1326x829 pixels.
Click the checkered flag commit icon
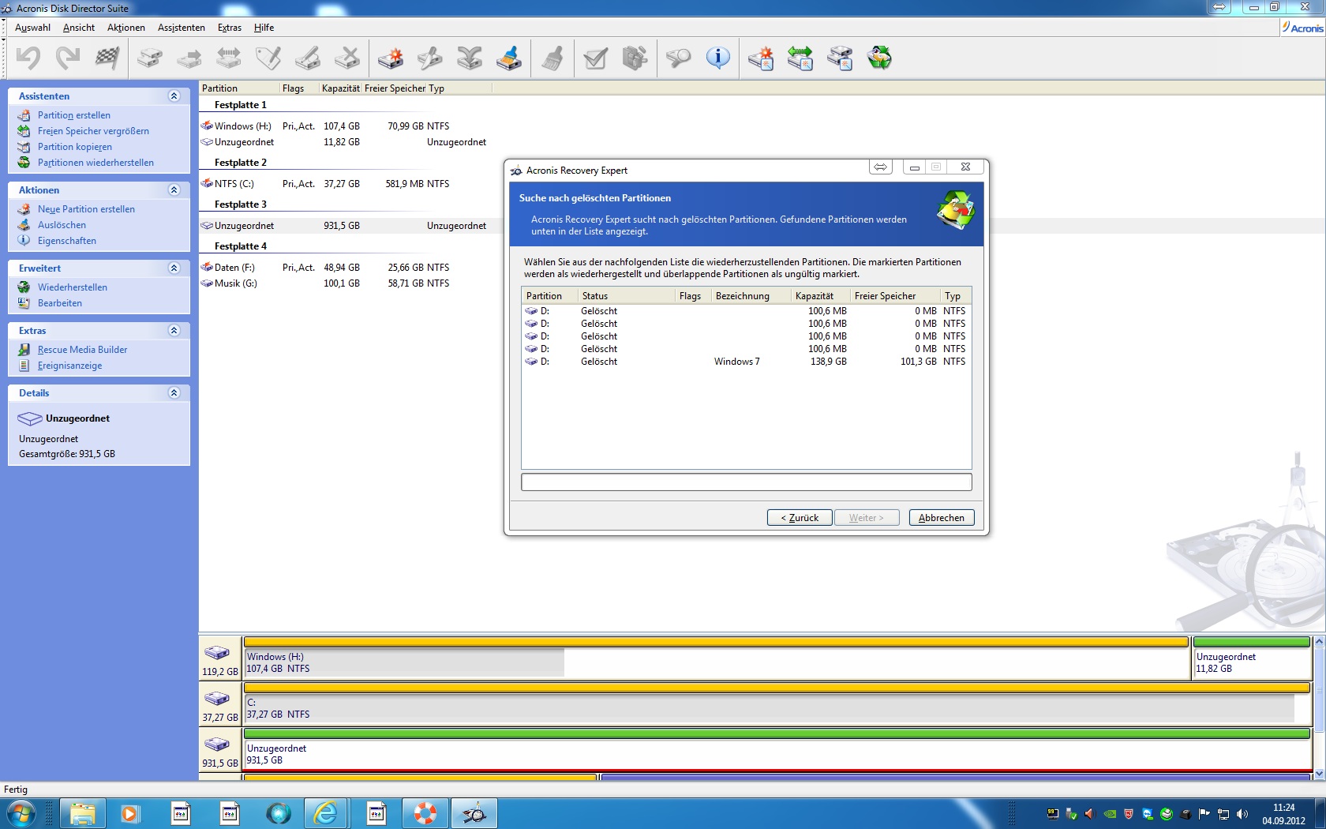coord(107,58)
